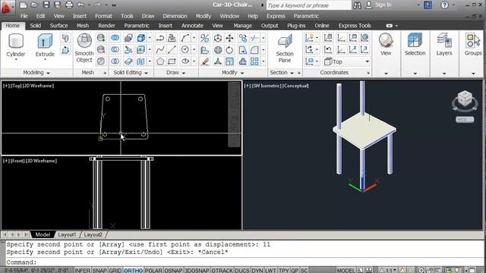This screenshot has height=273, width=486.
Task: Click the View panel button
Action: (386, 45)
